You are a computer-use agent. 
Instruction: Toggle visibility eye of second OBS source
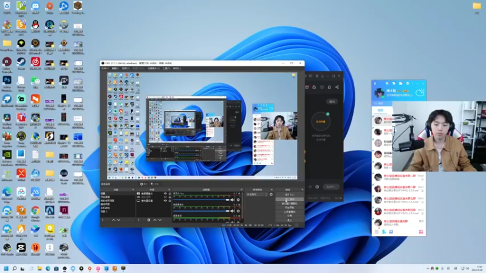pos(165,197)
